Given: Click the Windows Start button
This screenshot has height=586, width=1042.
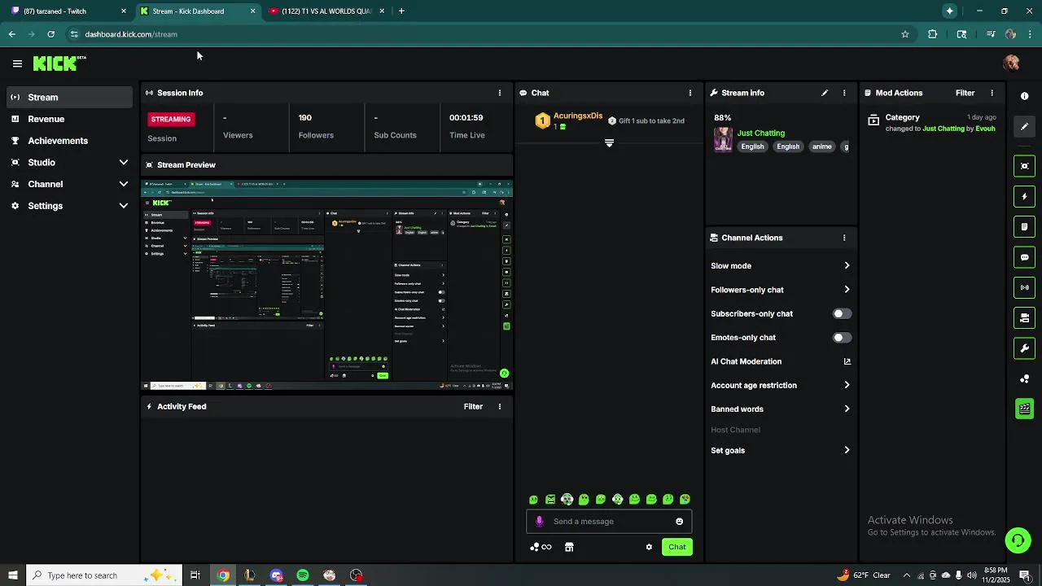Looking at the screenshot, I should tap(13, 575).
